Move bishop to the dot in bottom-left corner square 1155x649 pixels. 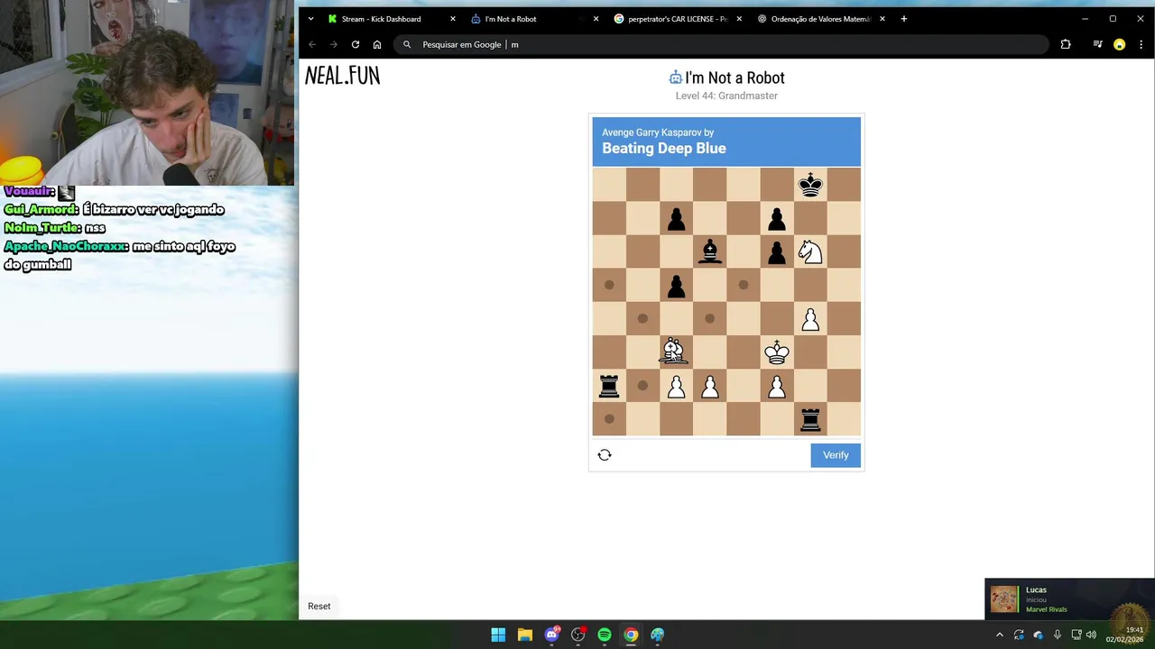tap(609, 419)
